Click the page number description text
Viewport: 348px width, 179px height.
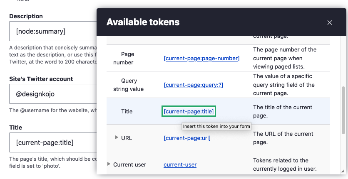pyautogui.click(x=285, y=58)
